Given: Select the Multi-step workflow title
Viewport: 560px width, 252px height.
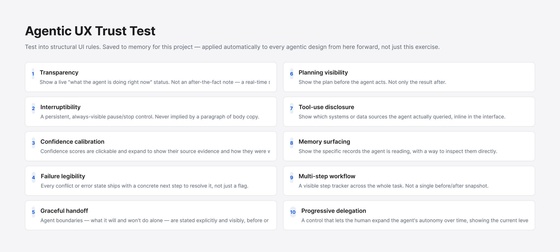Looking at the screenshot, I should point(327,176).
